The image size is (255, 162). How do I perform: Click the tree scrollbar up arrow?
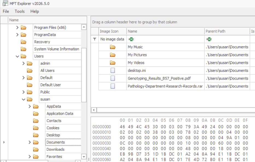tap(84, 27)
